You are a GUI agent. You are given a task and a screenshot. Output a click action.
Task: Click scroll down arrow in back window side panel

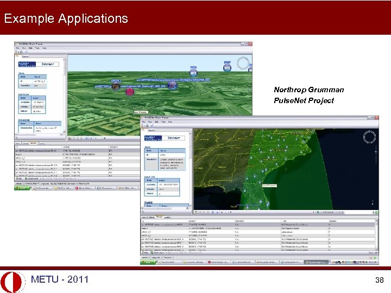click(64, 131)
